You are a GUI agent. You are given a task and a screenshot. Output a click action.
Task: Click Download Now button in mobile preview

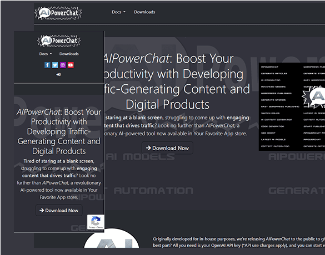[59, 210]
